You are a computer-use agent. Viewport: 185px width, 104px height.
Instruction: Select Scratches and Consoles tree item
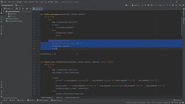14,21
